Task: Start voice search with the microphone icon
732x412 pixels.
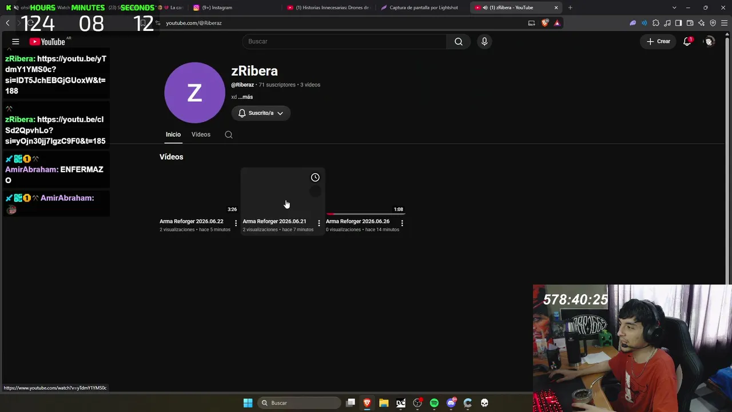Action: click(x=484, y=41)
